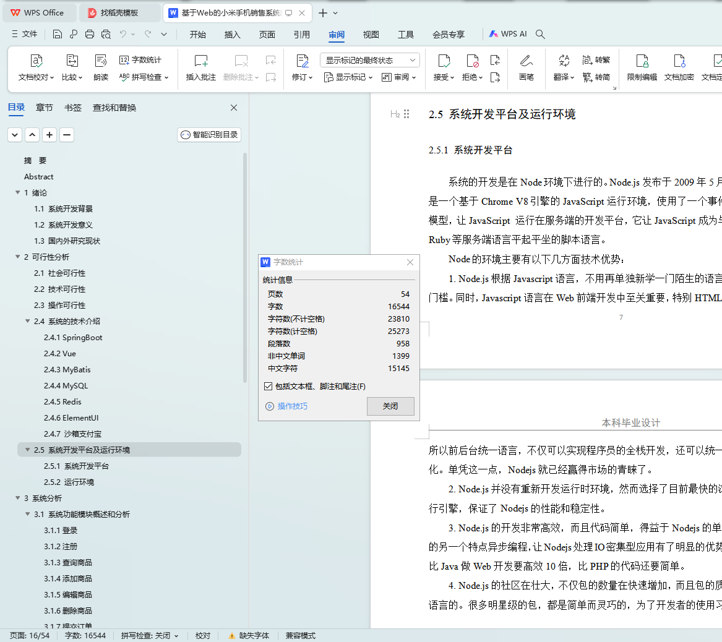
Task: Switch to 查找和替换 navigation tab
Action: click(x=114, y=108)
